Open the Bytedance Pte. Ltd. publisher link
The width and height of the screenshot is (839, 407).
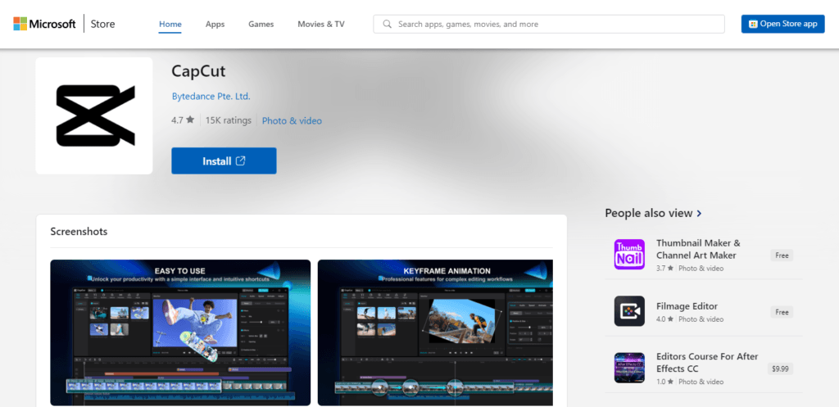tap(211, 97)
